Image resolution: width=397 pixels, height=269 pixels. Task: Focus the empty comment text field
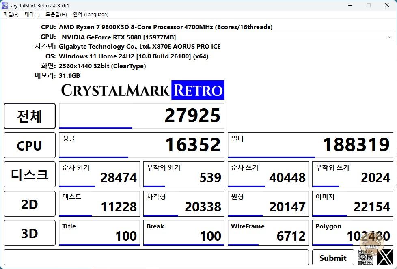tap(156, 257)
